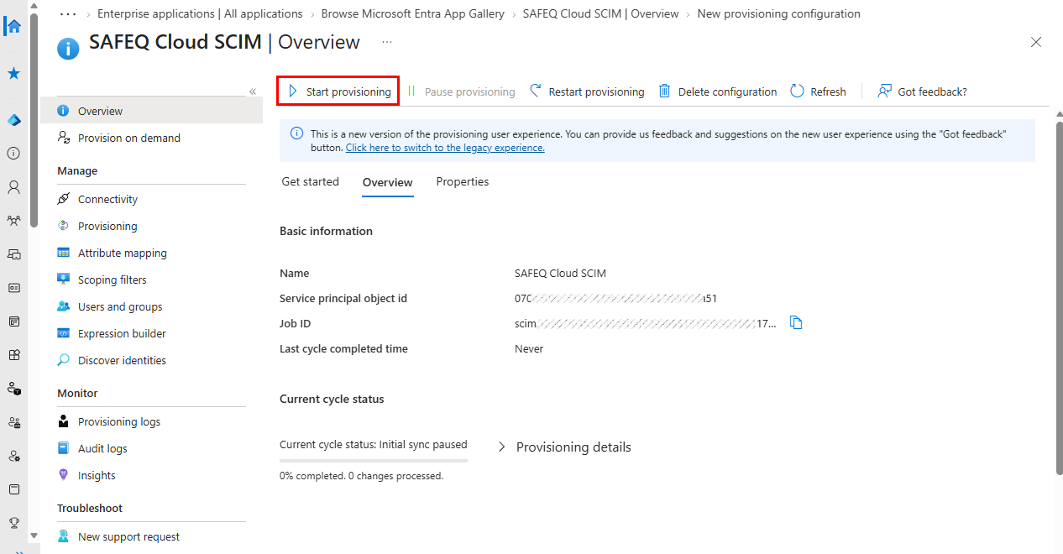
Task: Select Last cycle time value Never
Action: click(x=529, y=348)
